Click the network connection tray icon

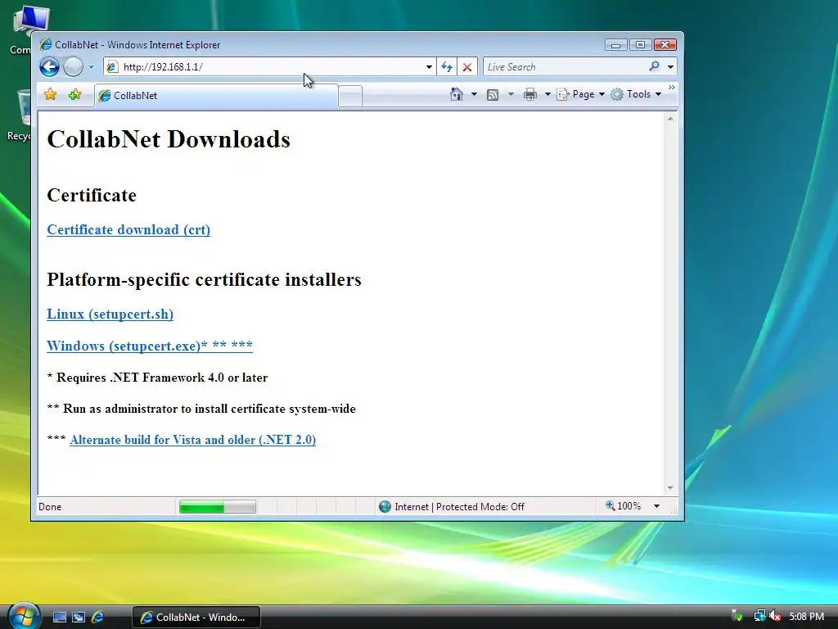759,616
